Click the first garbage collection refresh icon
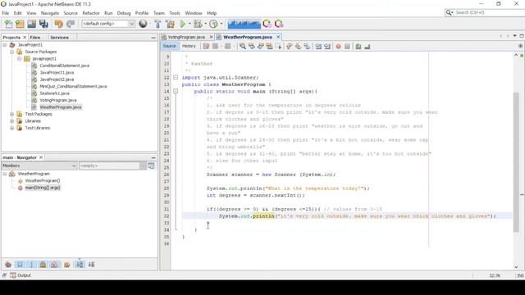 click(267, 24)
